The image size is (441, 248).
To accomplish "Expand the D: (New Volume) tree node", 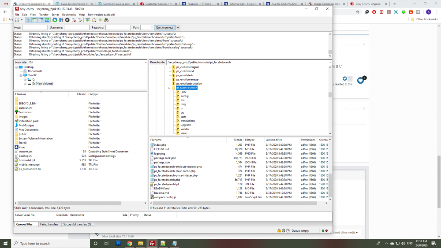I will (25, 84).
